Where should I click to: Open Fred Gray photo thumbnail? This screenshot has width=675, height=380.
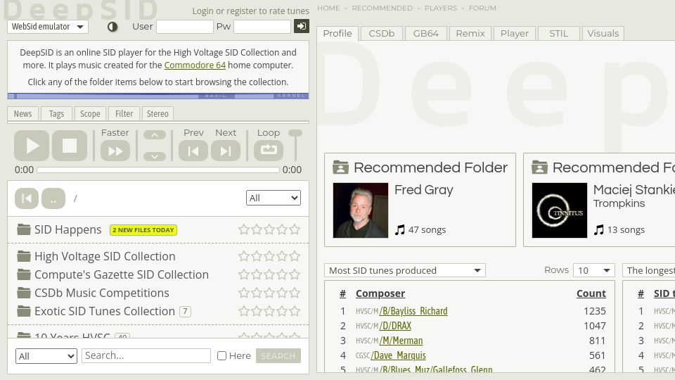(x=360, y=210)
